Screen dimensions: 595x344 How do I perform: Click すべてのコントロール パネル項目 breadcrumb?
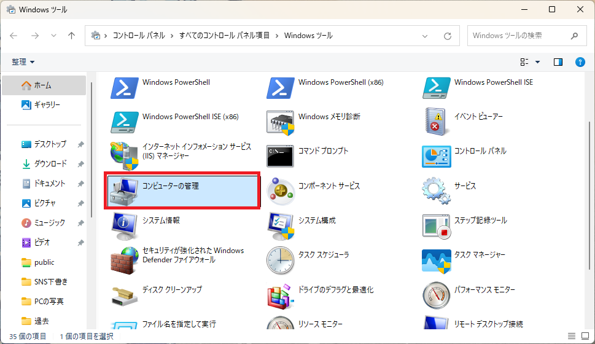tap(224, 36)
